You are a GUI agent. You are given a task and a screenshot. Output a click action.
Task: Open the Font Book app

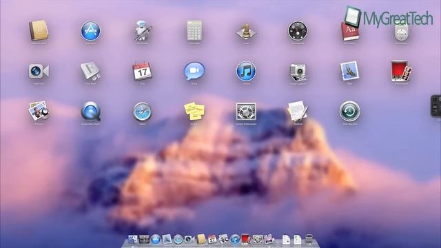coord(90,71)
